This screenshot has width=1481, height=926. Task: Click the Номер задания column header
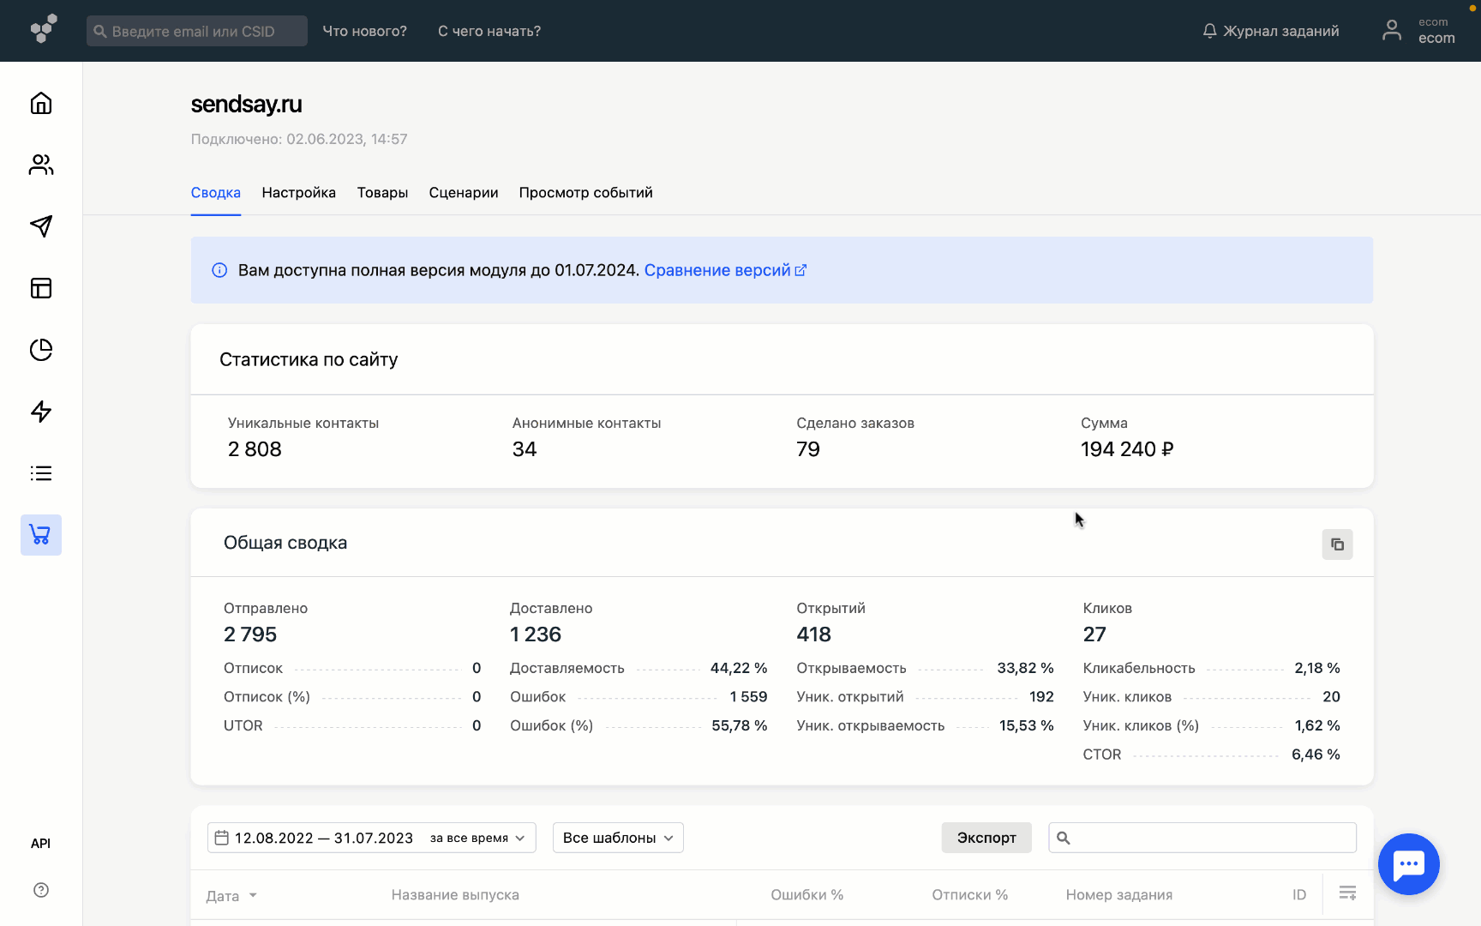pyautogui.click(x=1119, y=895)
